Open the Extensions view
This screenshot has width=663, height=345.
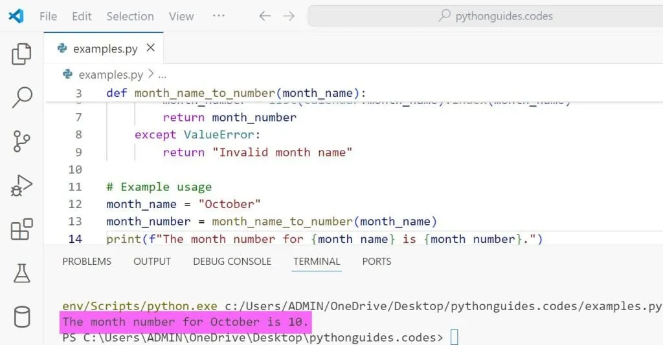click(22, 229)
